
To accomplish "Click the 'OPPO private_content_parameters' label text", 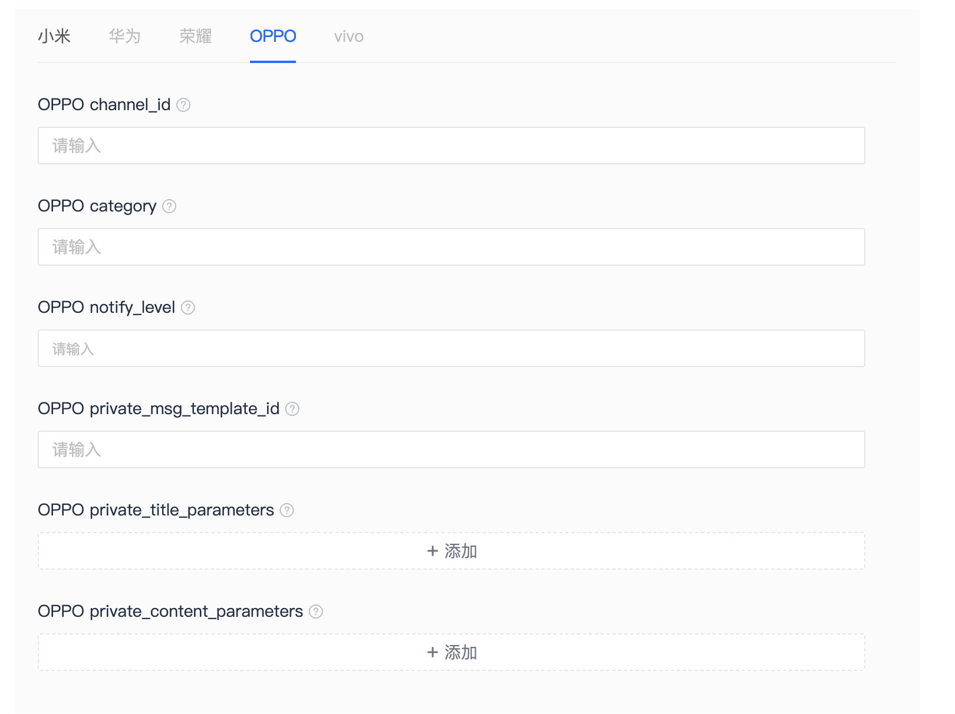I will 171,611.
